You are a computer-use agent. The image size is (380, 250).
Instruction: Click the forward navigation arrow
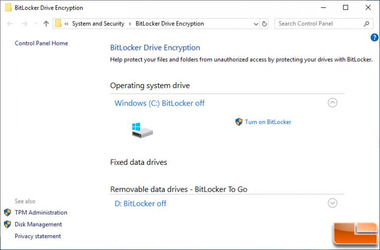pos(24,24)
